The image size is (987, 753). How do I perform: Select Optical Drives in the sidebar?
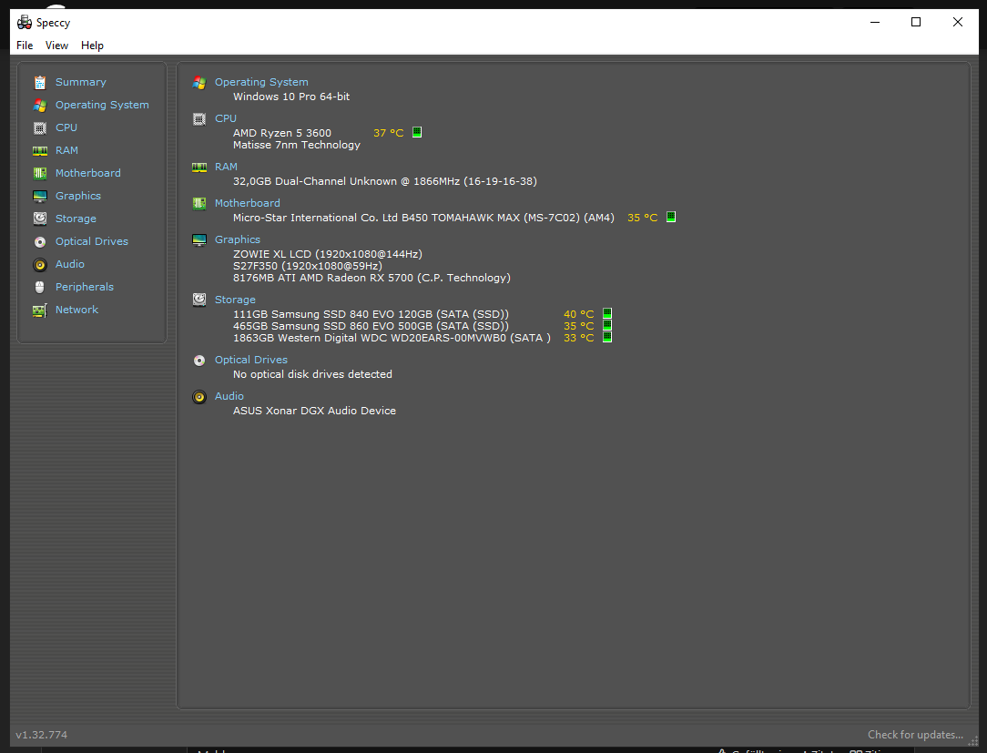coord(92,241)
